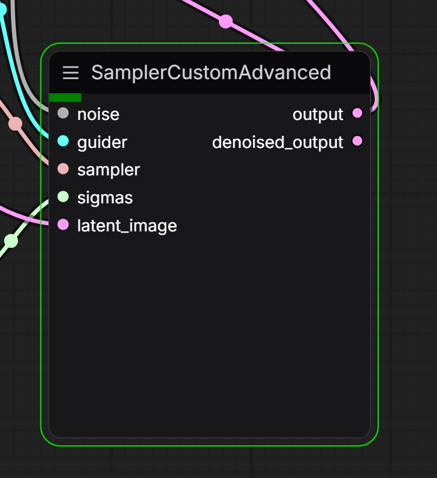Screen dimensions: 437x478
Task: Click the cyan guider input socket
Action: (x=63, y=141)
